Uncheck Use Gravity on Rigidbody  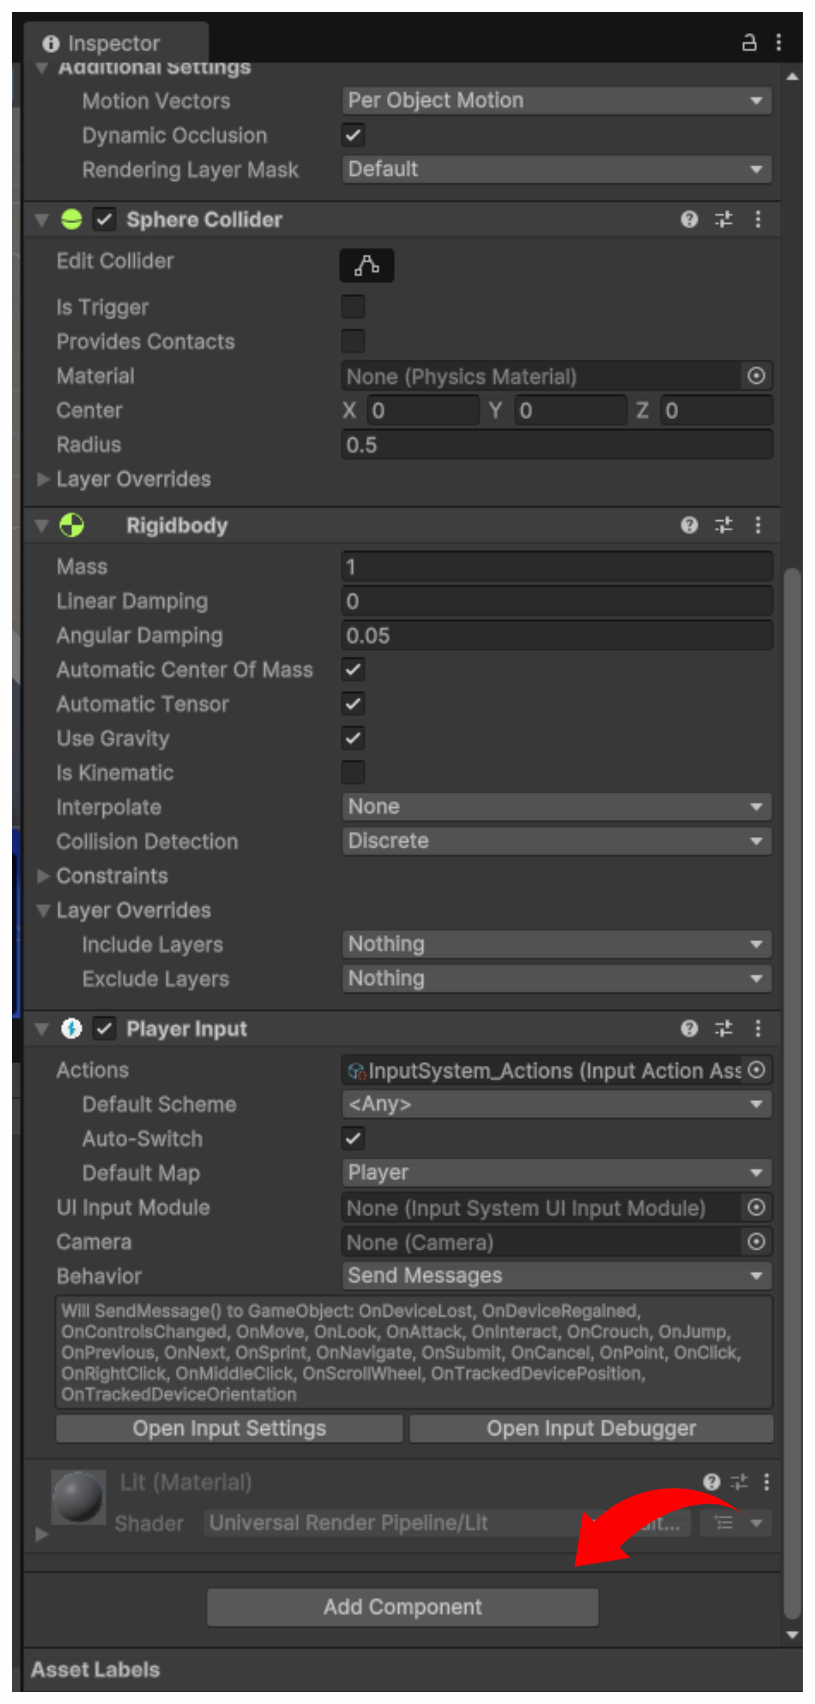point(353,738)
